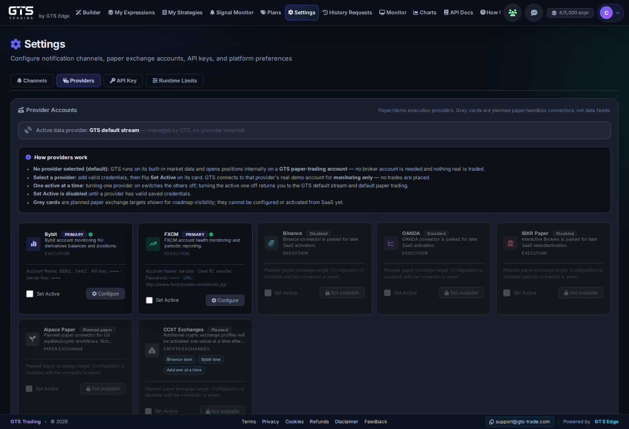Click the FXCM PRIMARY badge
The height and width of the screenshot is (429, 629).
(195, 235)
